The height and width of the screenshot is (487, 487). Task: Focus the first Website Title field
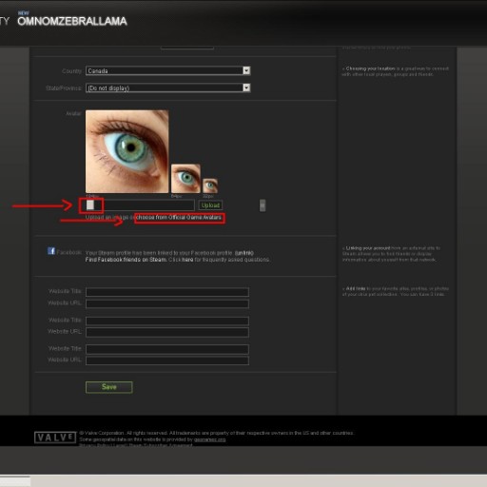[167, 292]
